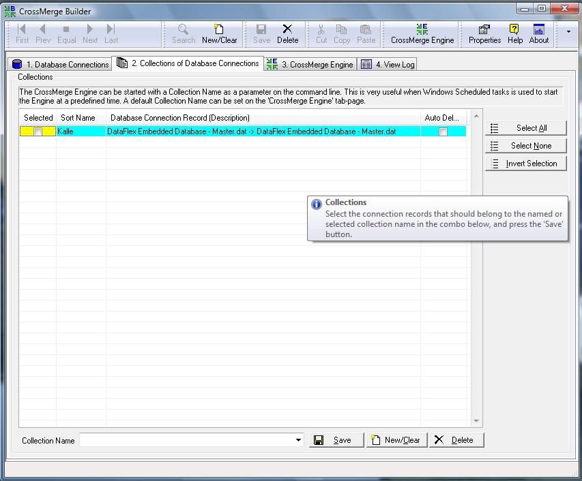
Task: Go to Last record in toolbar
Action: point(111,33)
